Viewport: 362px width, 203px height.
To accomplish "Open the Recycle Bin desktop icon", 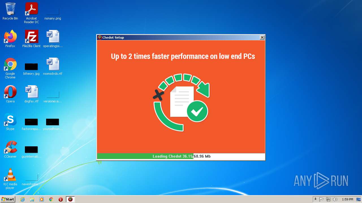I will tap(10, 11).
